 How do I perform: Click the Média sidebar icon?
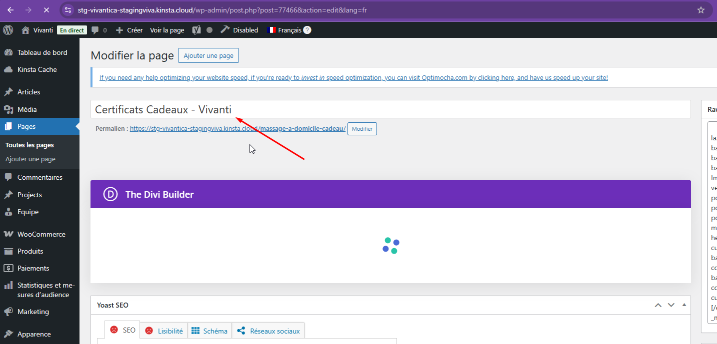pyautogui.click(x=8, y=109)
